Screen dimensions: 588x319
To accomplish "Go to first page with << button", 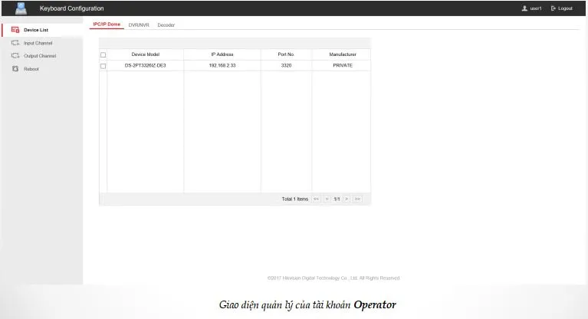I will coord(316,199).
